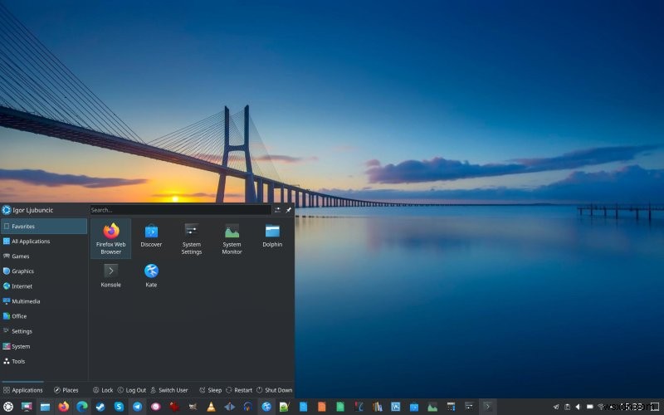Select the All Applications category
This screenshot has height=415, width=664.
[44, 242]
